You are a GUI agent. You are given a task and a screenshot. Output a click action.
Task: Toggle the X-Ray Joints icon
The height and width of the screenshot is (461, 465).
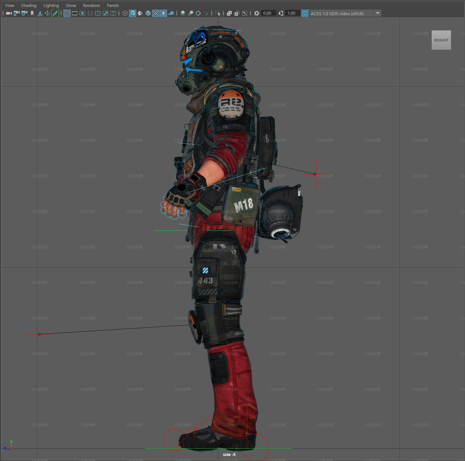click(x=245, y=13)
